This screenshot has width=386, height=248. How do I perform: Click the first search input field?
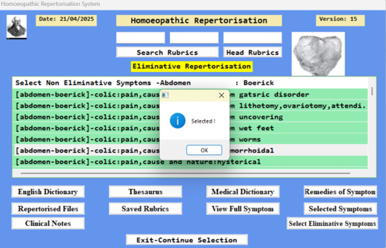[140, 38]
